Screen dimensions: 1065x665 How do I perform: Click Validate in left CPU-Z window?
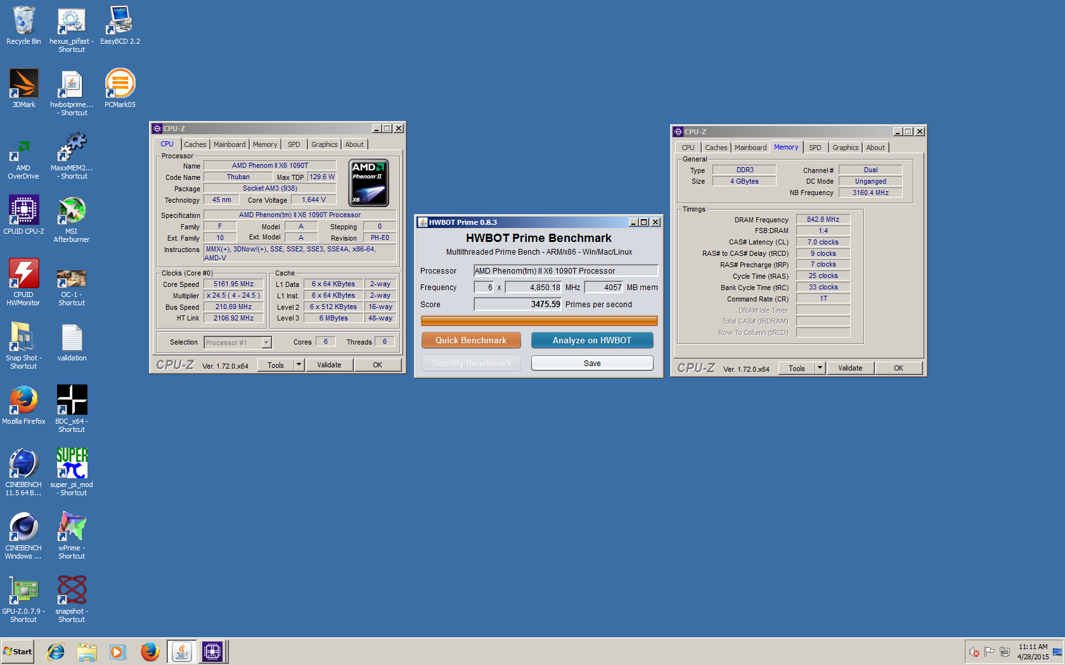[329, 365]
